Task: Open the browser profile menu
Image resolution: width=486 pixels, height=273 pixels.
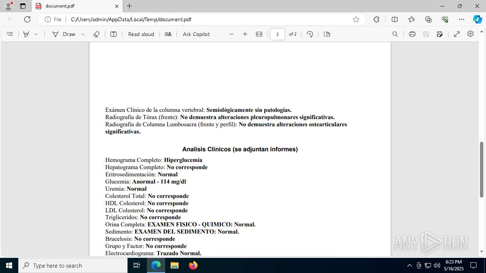Action: (x=8, y=6)
